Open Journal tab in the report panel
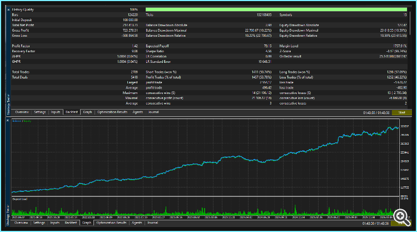Screen dimensions: 417x232 click(x=153, y=112)
